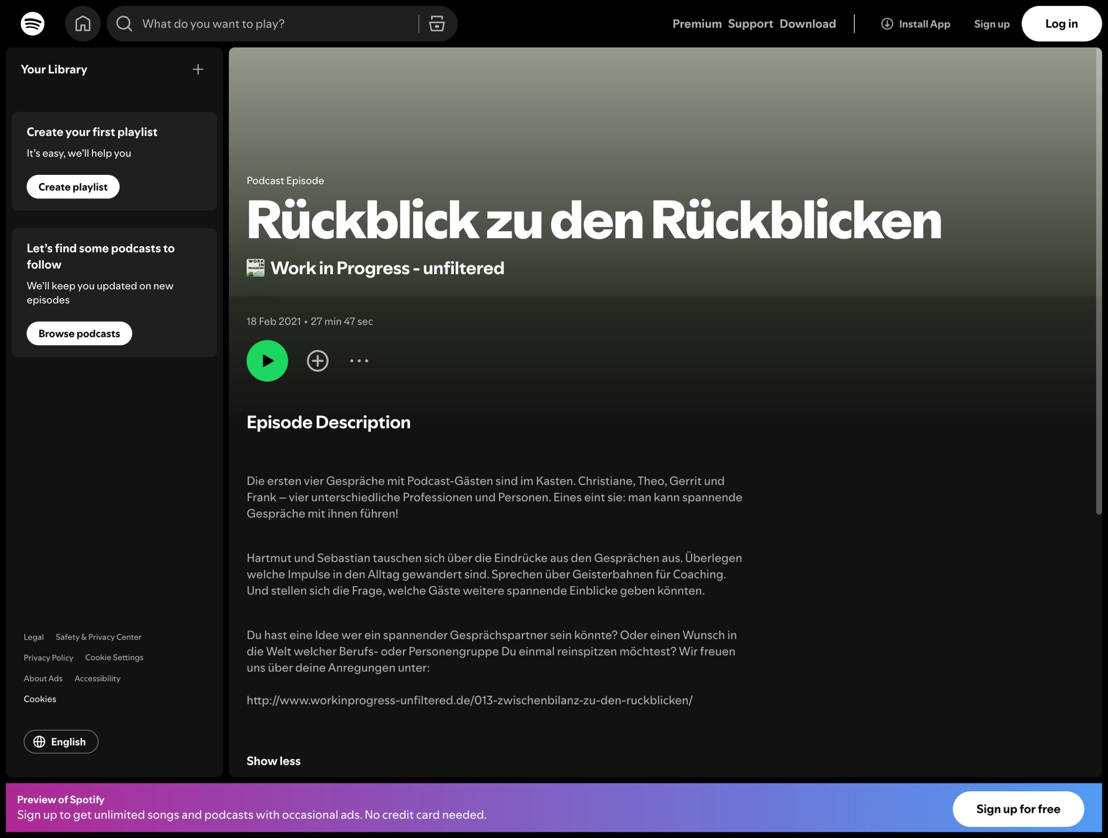Click the '18 Feb 2021 • 27 min 47 sec' text

coord(309,321)
